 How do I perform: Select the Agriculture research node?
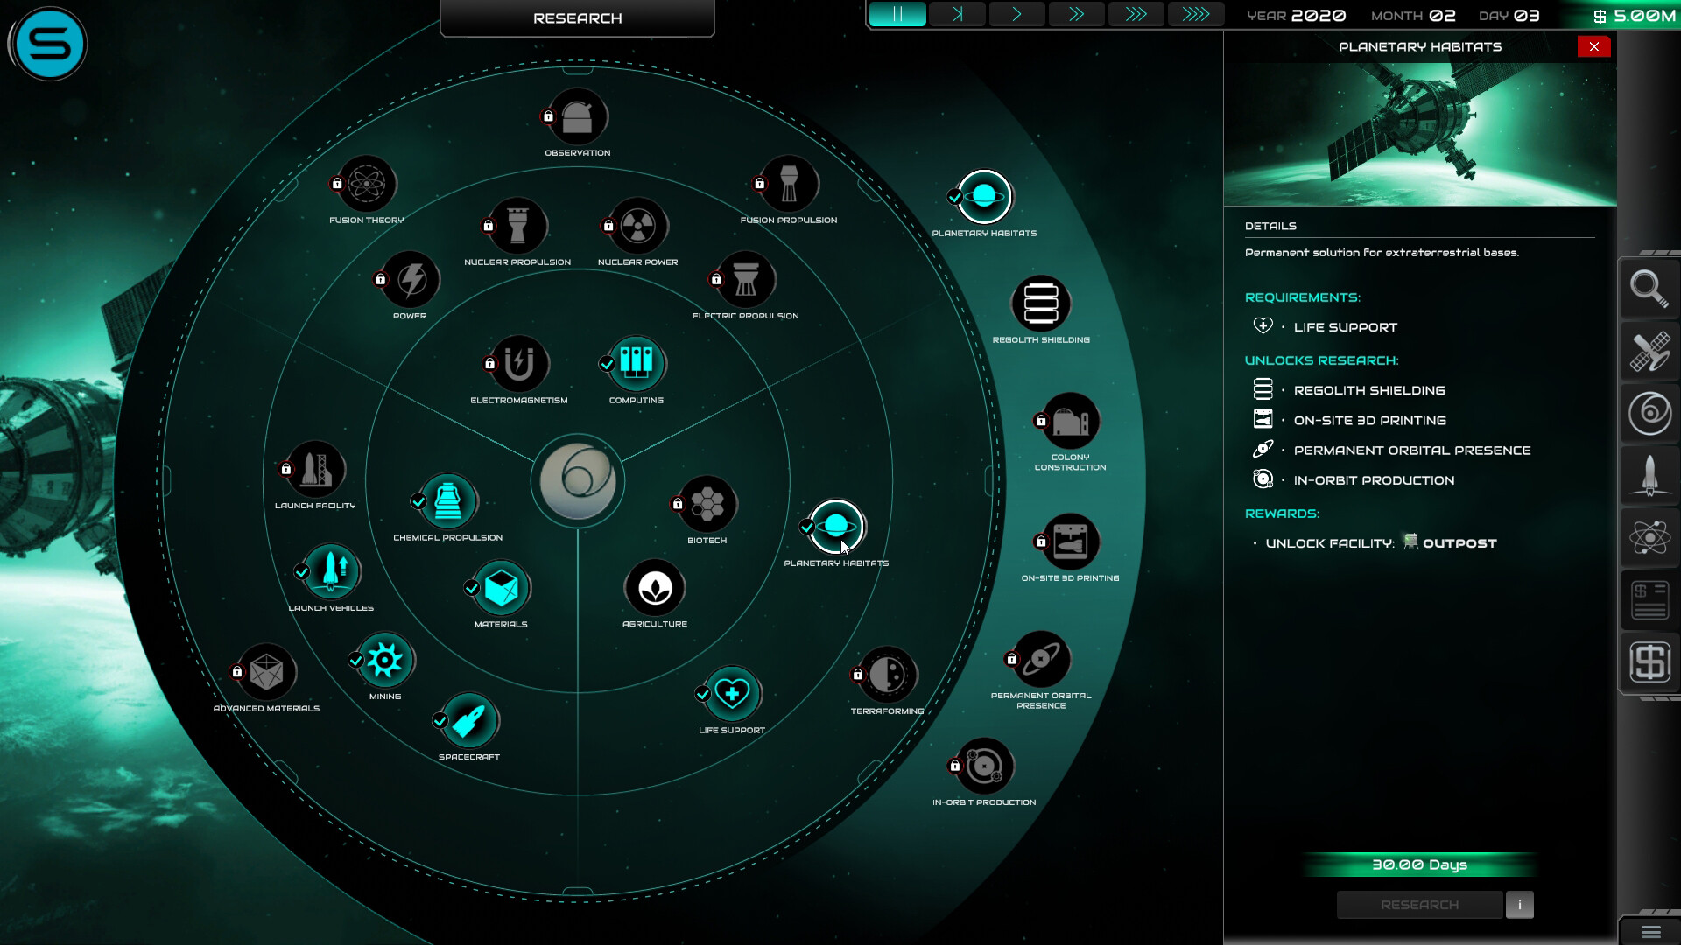coord(655,588)
